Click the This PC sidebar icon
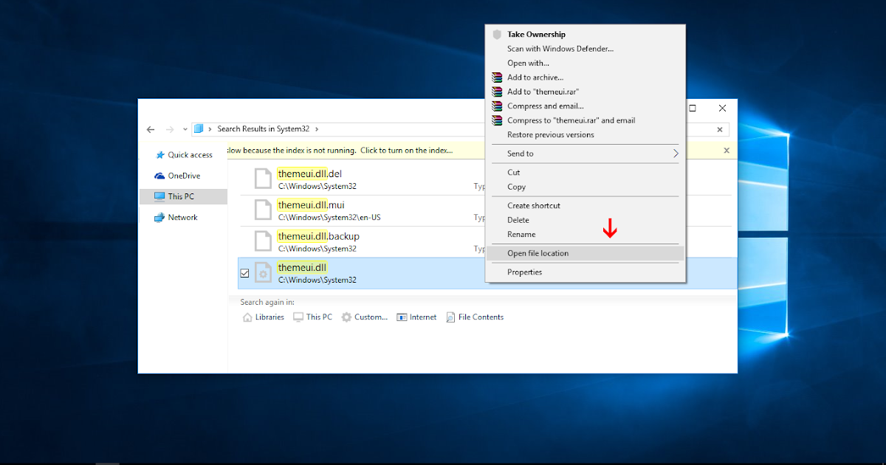Screen dimensions: 886x465 click(x=159, y=196)
